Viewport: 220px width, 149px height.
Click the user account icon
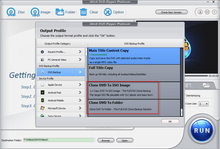(200, 12)
